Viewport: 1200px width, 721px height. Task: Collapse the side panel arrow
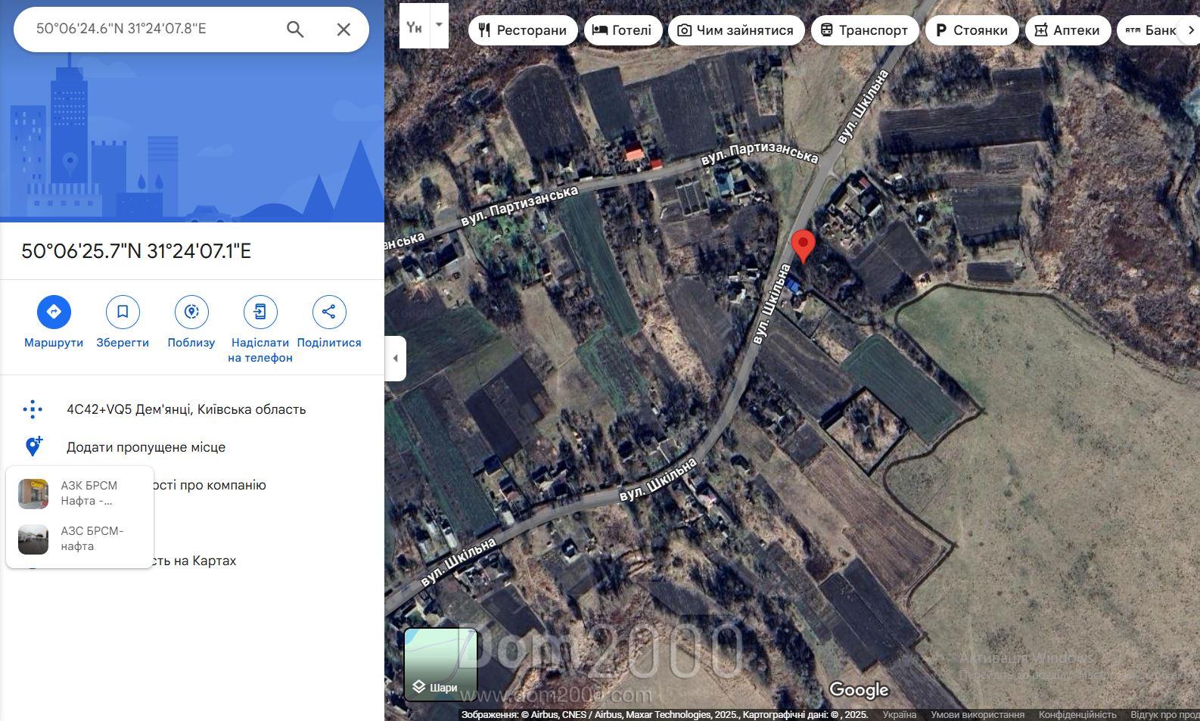point(395,358)
